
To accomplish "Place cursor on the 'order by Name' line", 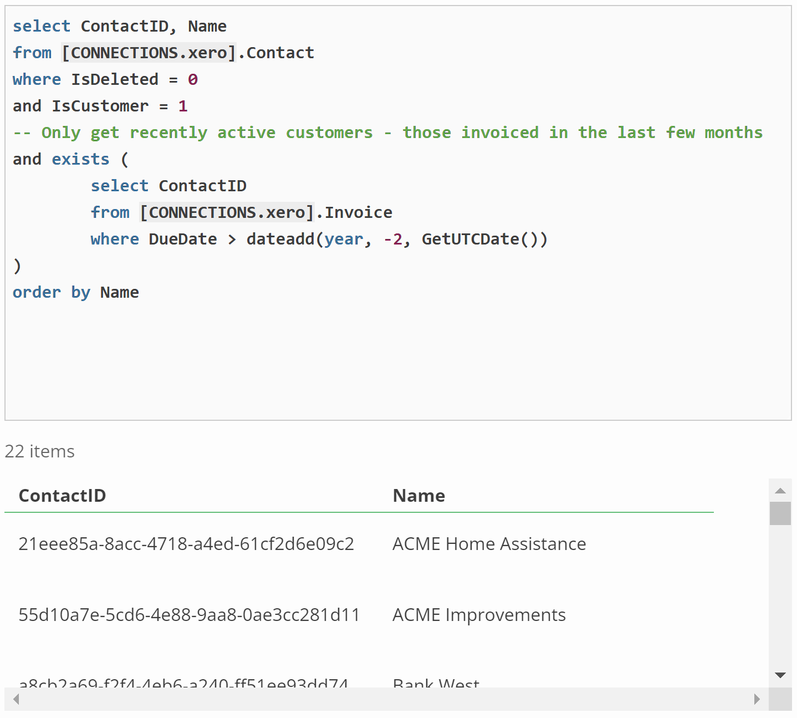I will tap(76, 292).
